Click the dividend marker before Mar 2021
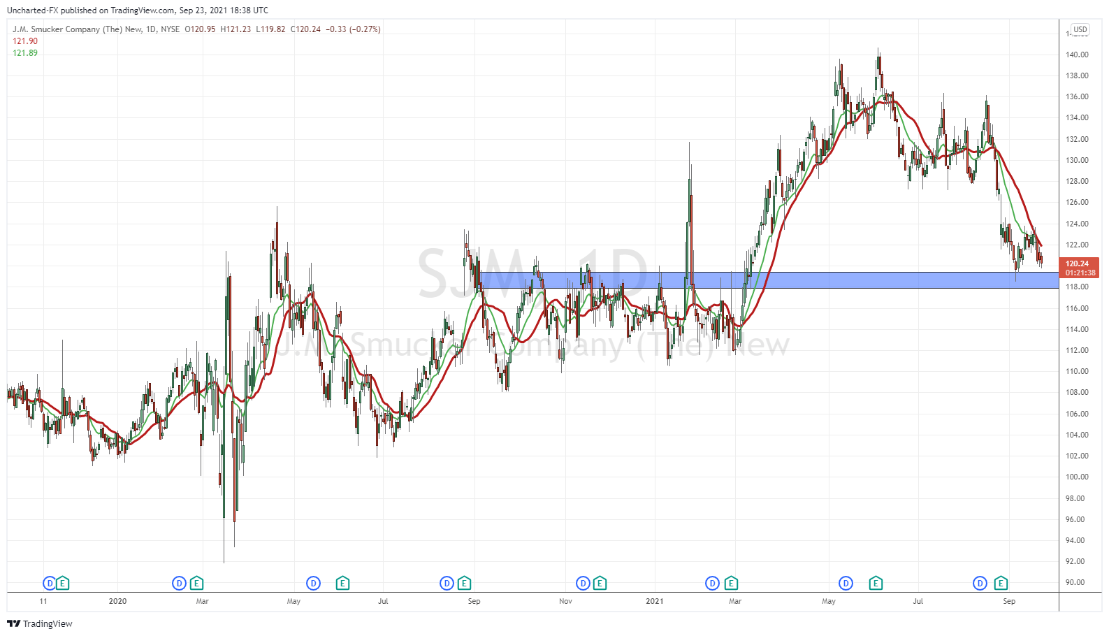This screenshot has height=636, width=1109. click(712, 583)
